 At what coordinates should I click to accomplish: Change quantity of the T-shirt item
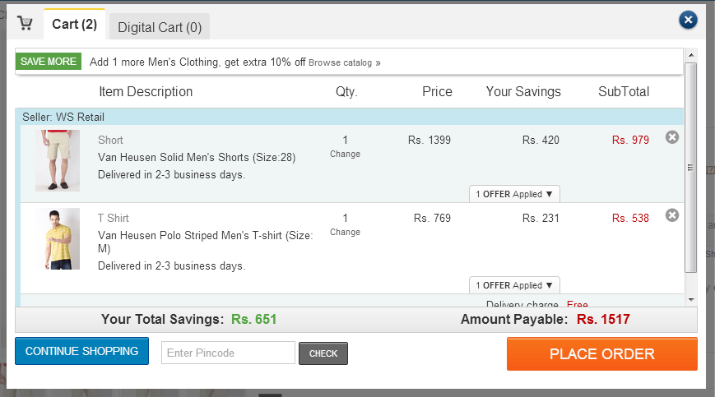345,232
